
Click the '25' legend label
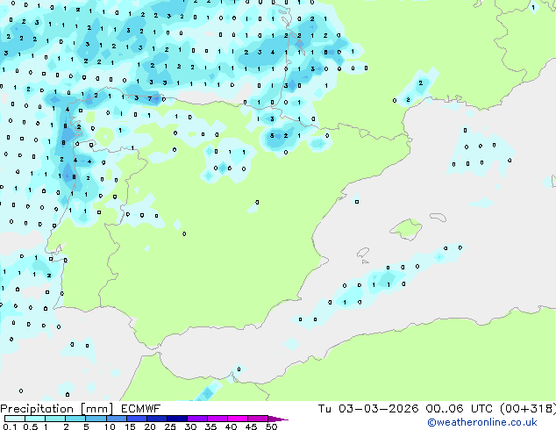(x=170, y=426)
